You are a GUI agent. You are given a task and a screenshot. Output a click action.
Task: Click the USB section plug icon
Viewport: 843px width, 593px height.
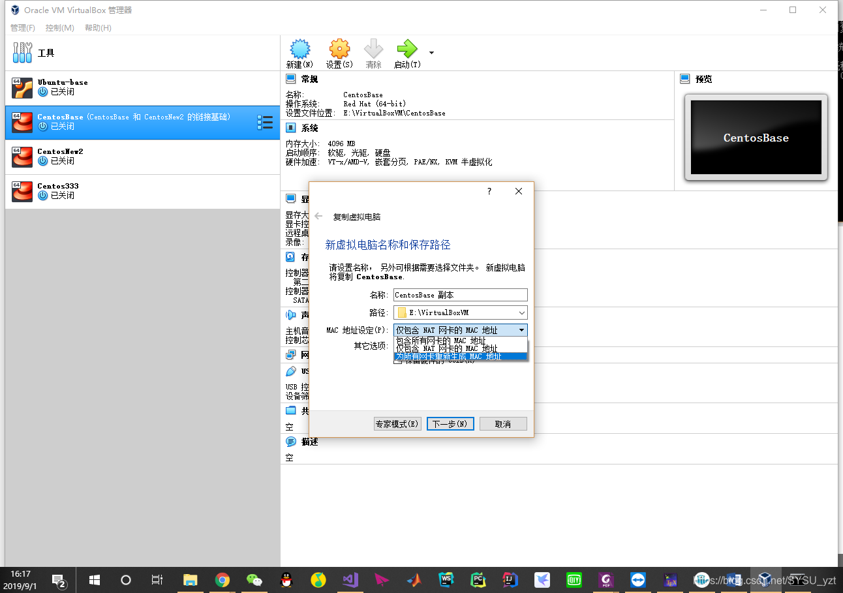[x=291, y=371]
